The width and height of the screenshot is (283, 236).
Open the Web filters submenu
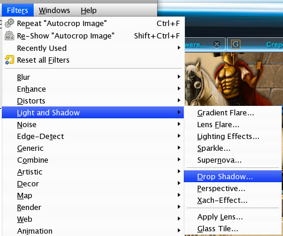point(93,219)
